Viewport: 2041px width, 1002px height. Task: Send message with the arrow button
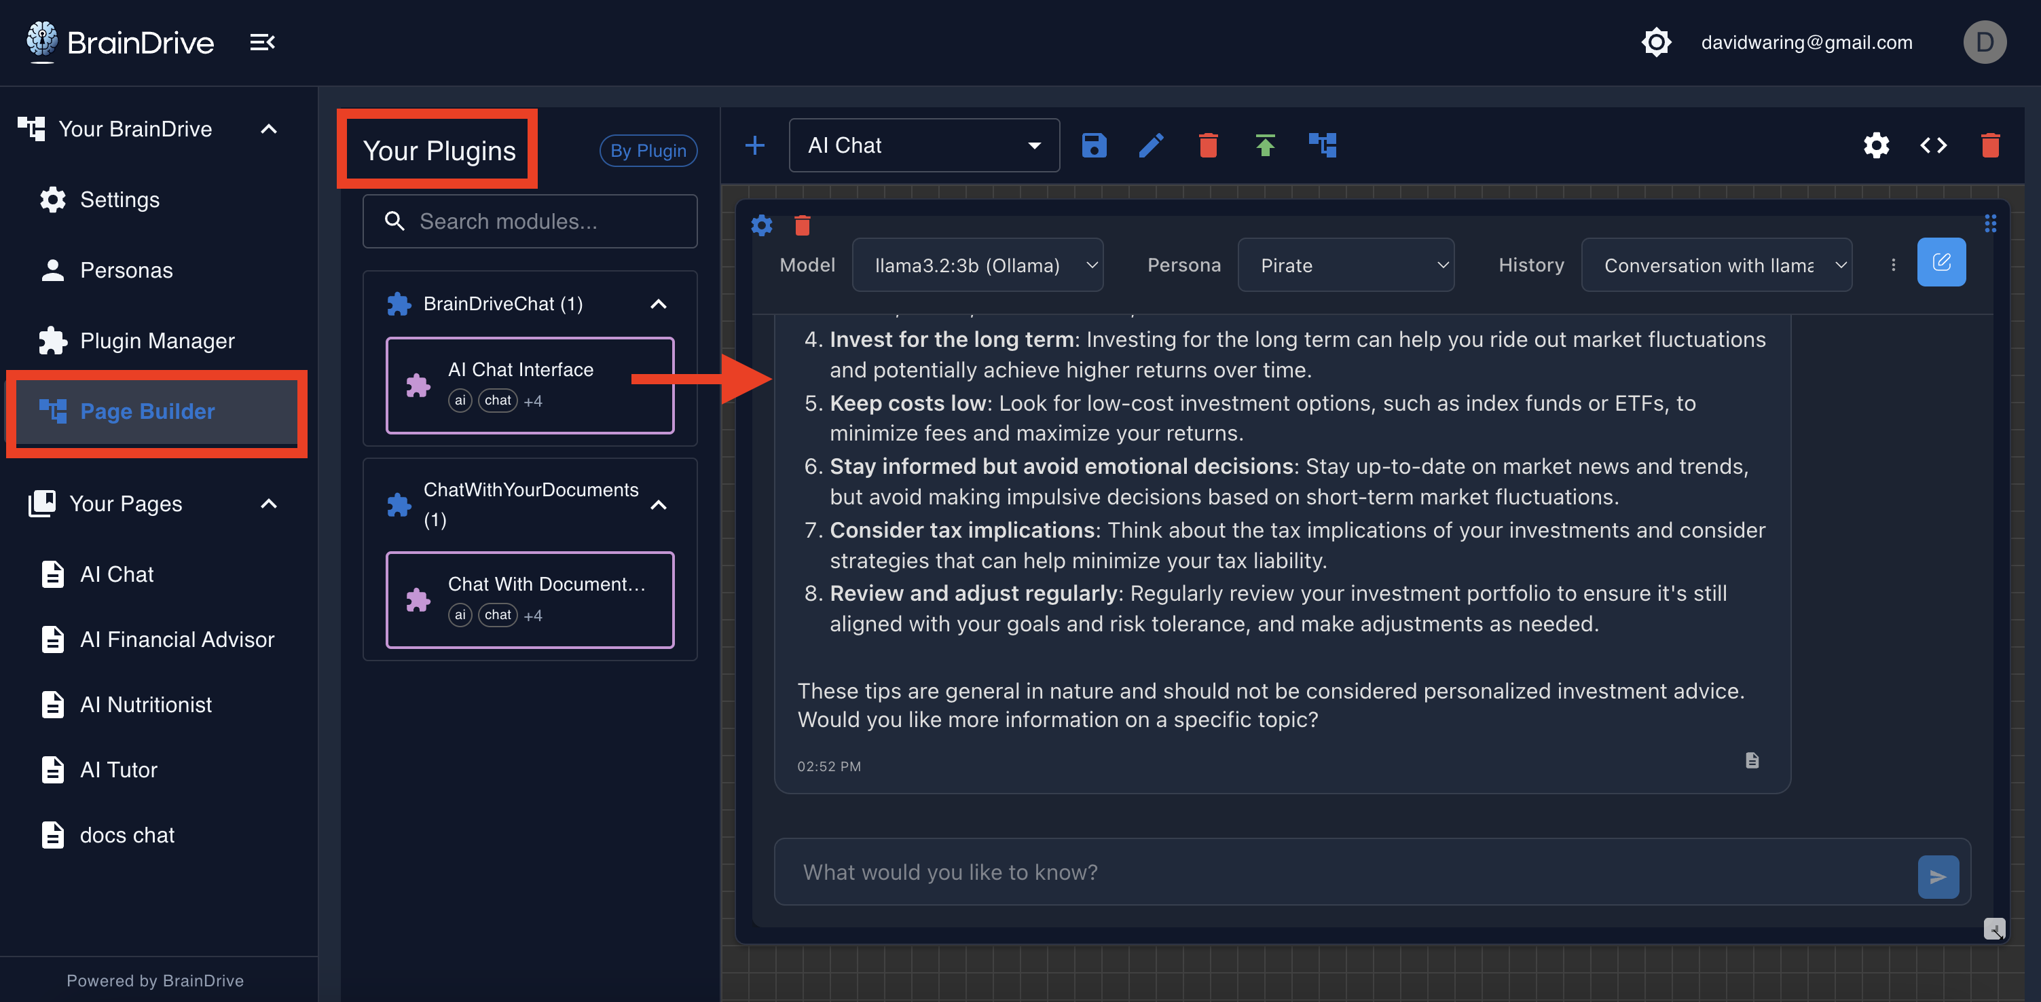click(x=1937, y=876)
